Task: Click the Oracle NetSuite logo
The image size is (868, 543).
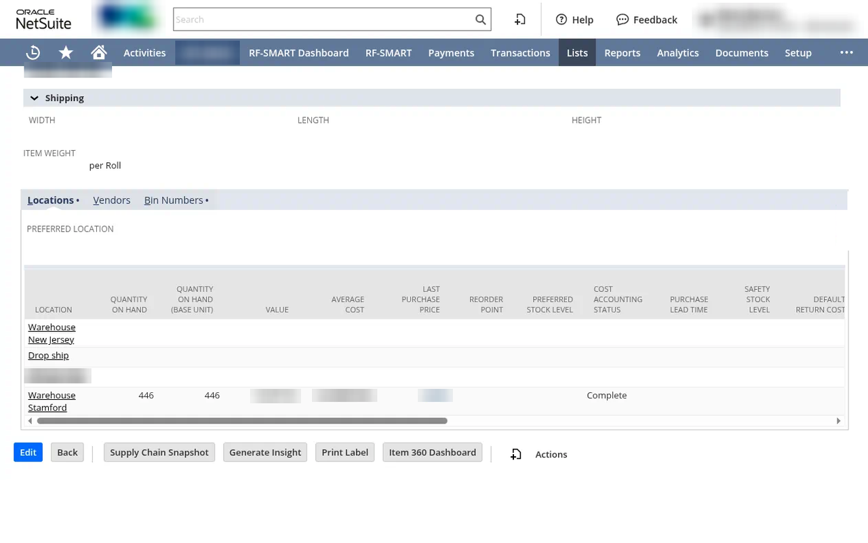Action: 43,20
